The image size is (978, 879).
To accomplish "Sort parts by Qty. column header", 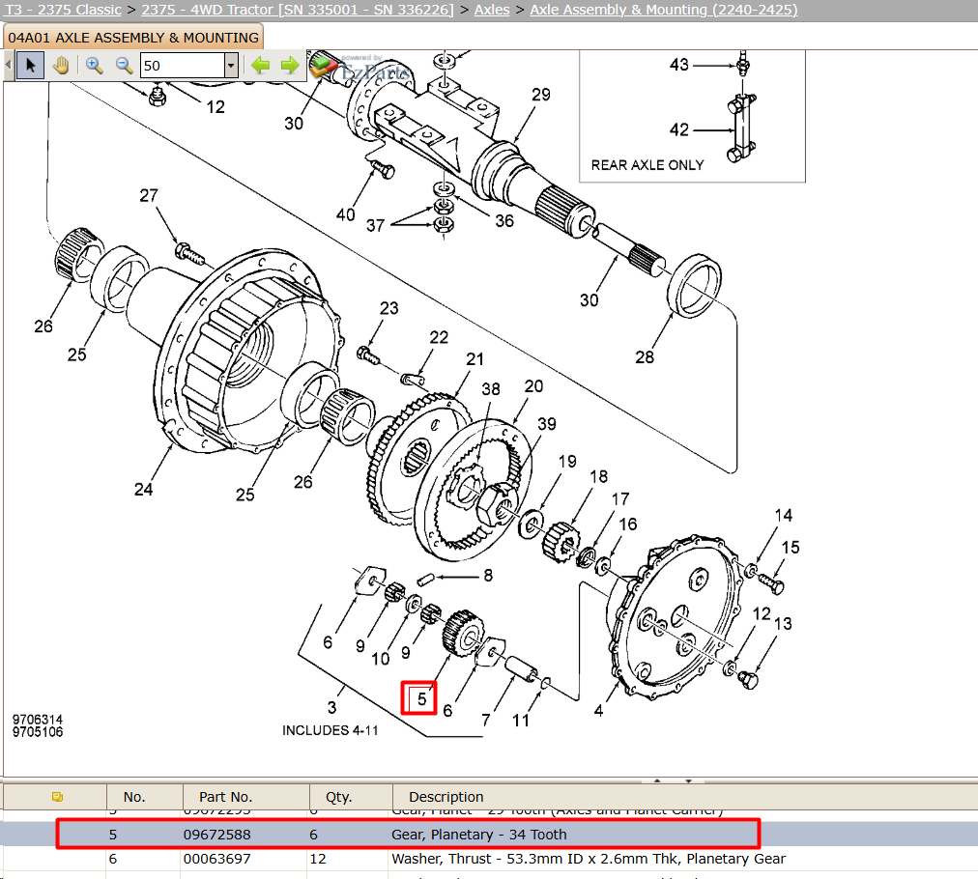I will [x=338, y=797].
